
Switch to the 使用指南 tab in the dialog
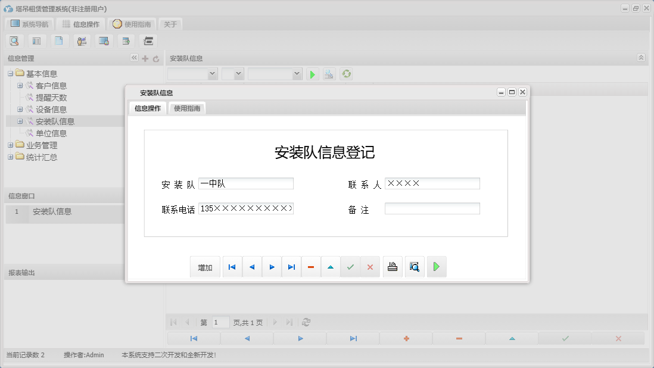tap(187, 108)
